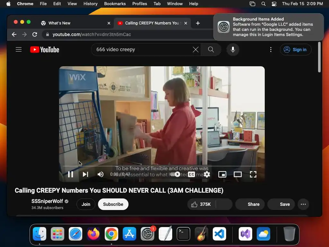Open Launchpad from the dock

tap(58, 234)
